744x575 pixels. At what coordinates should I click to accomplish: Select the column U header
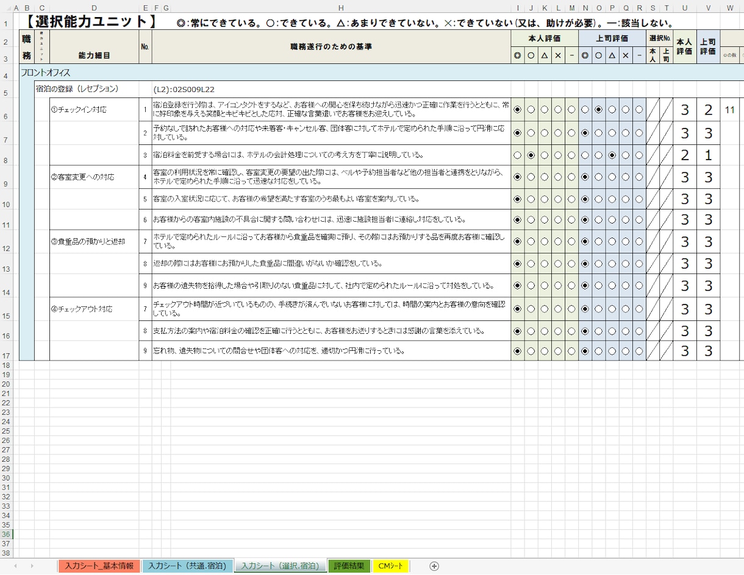tap(685, 7)
